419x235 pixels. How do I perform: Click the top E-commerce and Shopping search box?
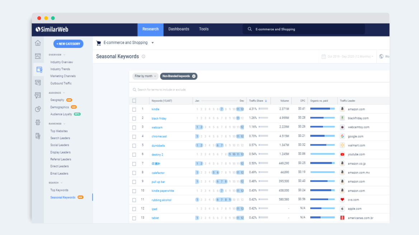pos(303,29)
